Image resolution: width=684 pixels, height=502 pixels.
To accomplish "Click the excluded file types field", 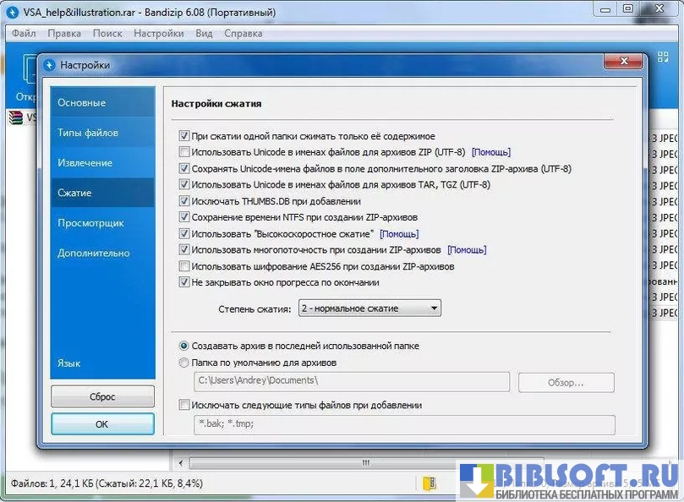I will click(x=404, y=424).
